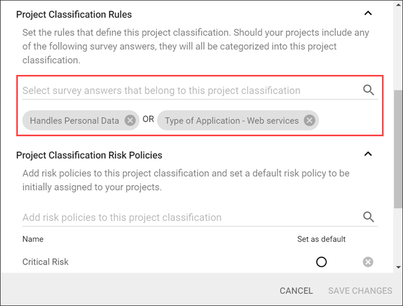Select the Handles Personal Data chip label
Image resolution: width=403 pixels, height=306 pixels.
point(75,121)
